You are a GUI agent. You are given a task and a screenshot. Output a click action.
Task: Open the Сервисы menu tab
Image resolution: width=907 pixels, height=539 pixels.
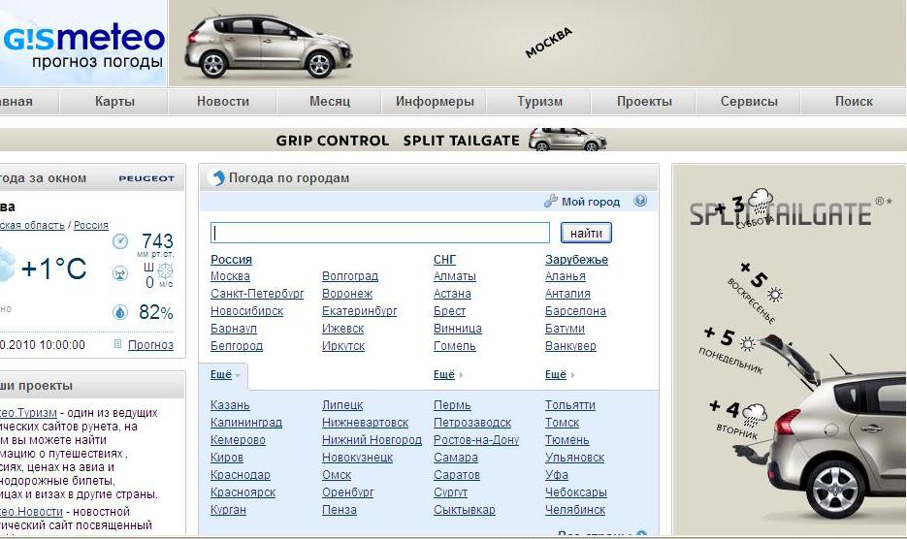(x=749, y=101)
